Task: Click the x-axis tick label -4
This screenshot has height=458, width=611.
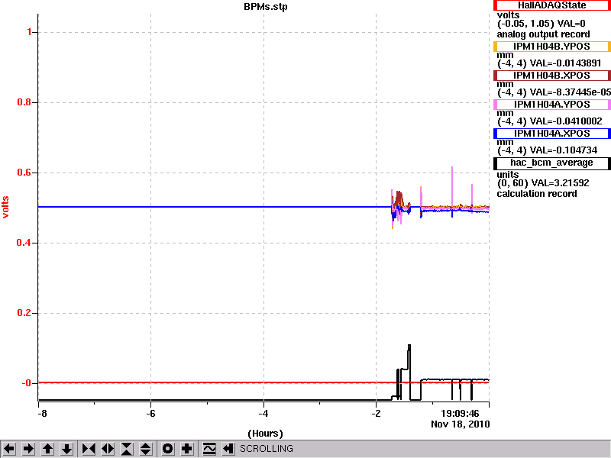Action: tap(263, 414)
